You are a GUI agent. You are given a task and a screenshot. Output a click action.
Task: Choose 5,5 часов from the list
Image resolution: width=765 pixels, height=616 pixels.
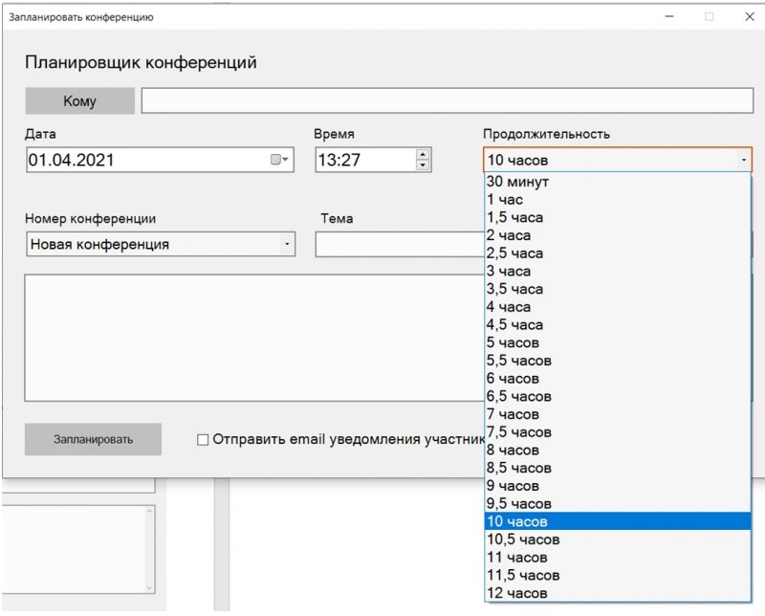[618, 361]
